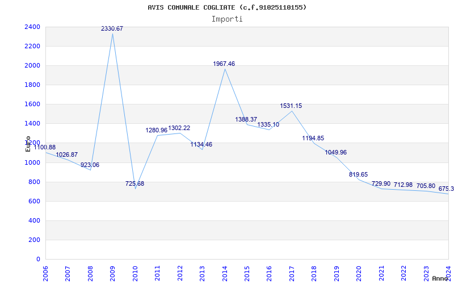Click the 2009 x-axis year label

(112, 273)
